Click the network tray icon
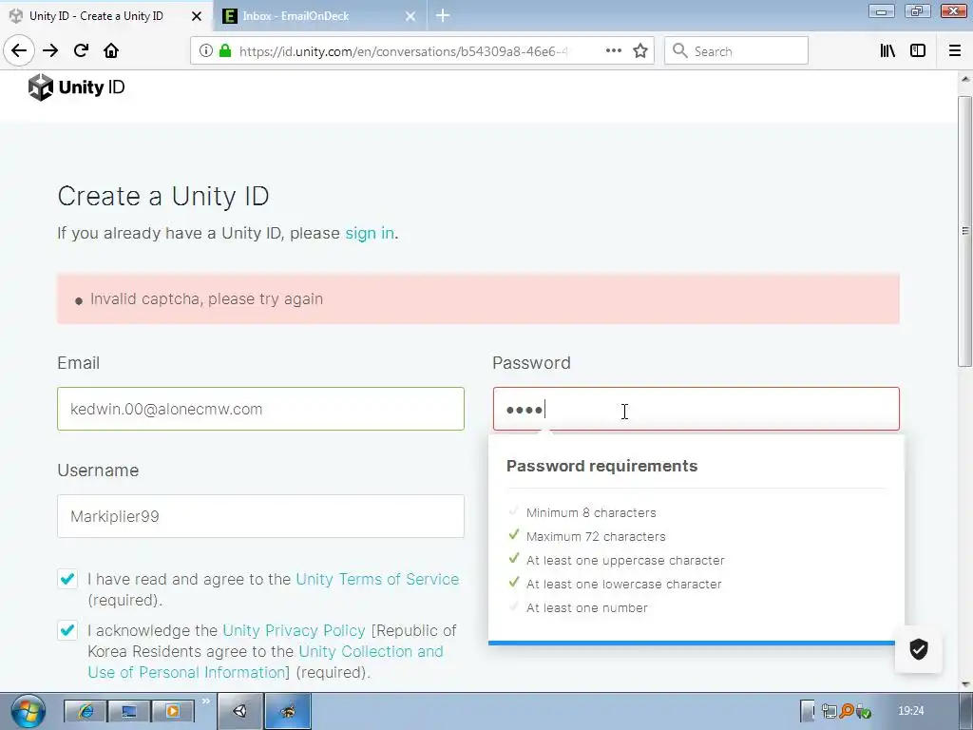Screen dimensions: 973x730 pyautogui.click(x=829, y=711)
